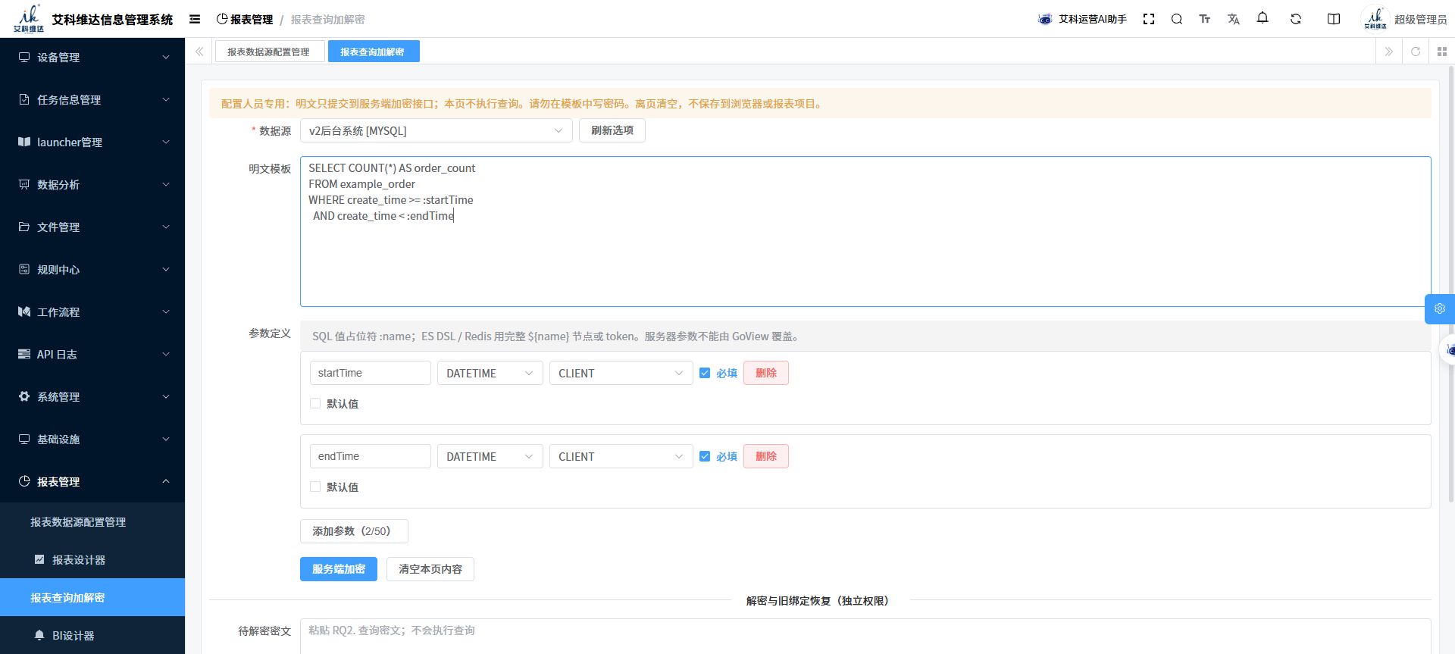Viewport: 1455px width, 654px height.
Task: Open the font size icon
Action: (1205, 19)
